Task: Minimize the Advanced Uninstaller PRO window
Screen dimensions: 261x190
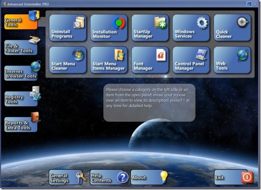Action: coord(249,4)
